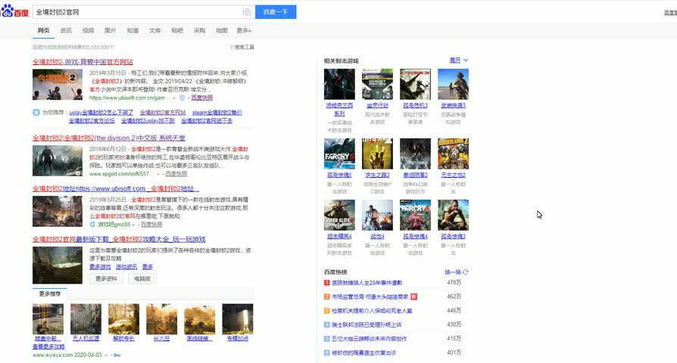Image resolution: width=677 pixels, height=363 pixels.
Task: Open 全境封锁2-游戏-育碧中国官方网站 result link
Action: click(83, 61)
